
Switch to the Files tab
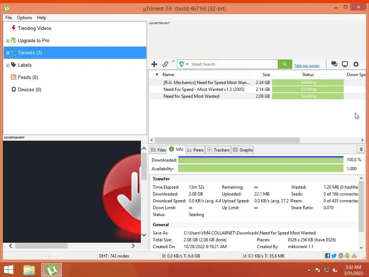[158, 150]
